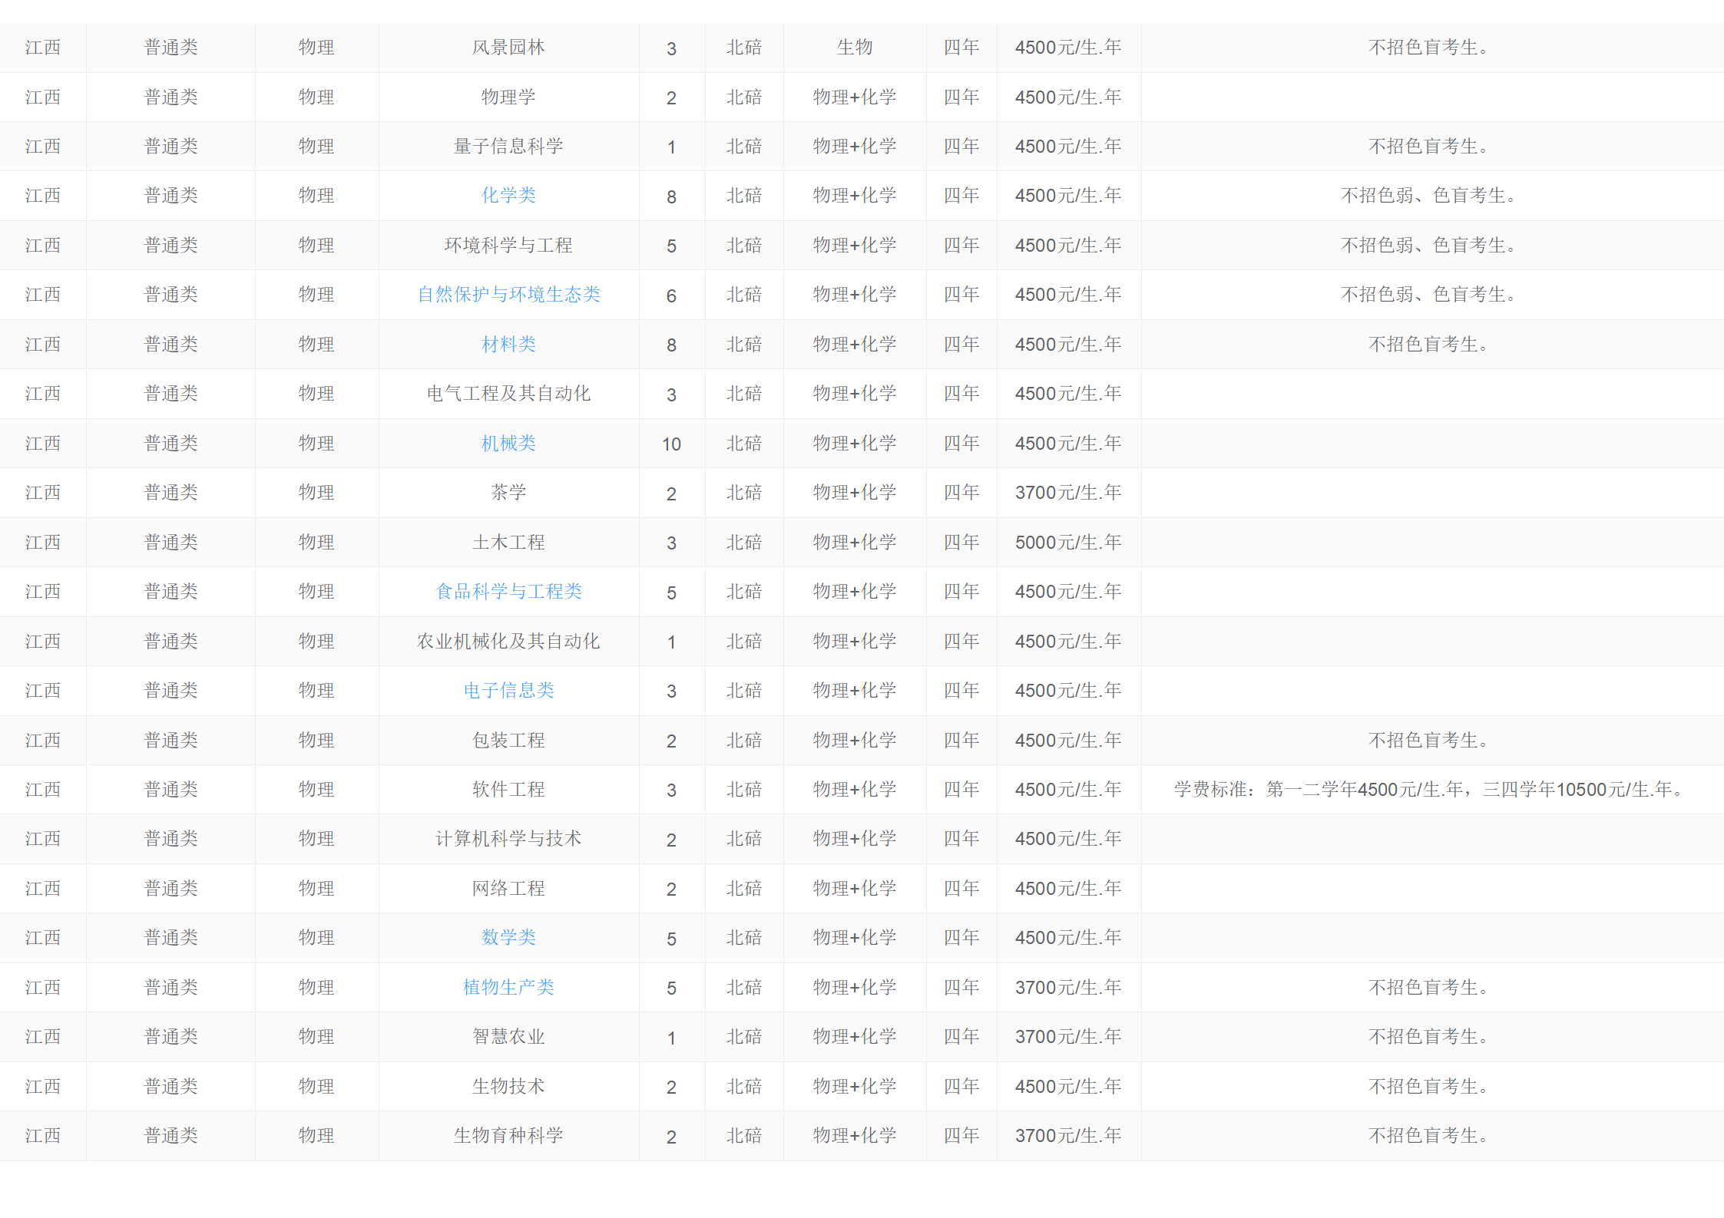Screen dimensions: 1724x1218
Task: Select the 生物育种科学 major cell
Action: click(x=508, y=1136)
